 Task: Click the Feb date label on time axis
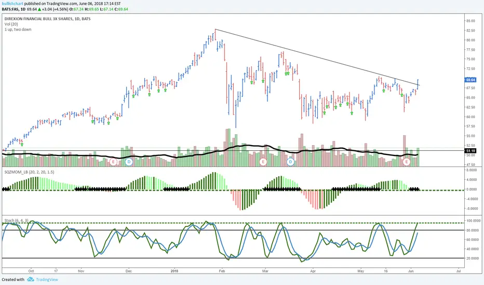[x=222, y=271]
